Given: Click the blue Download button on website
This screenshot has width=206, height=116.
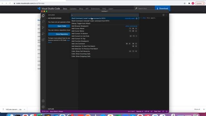Looking at the screenshot, I should pyautogui.click(x=162, y=8).
